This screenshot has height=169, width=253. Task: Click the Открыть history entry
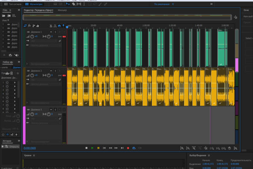14,147
